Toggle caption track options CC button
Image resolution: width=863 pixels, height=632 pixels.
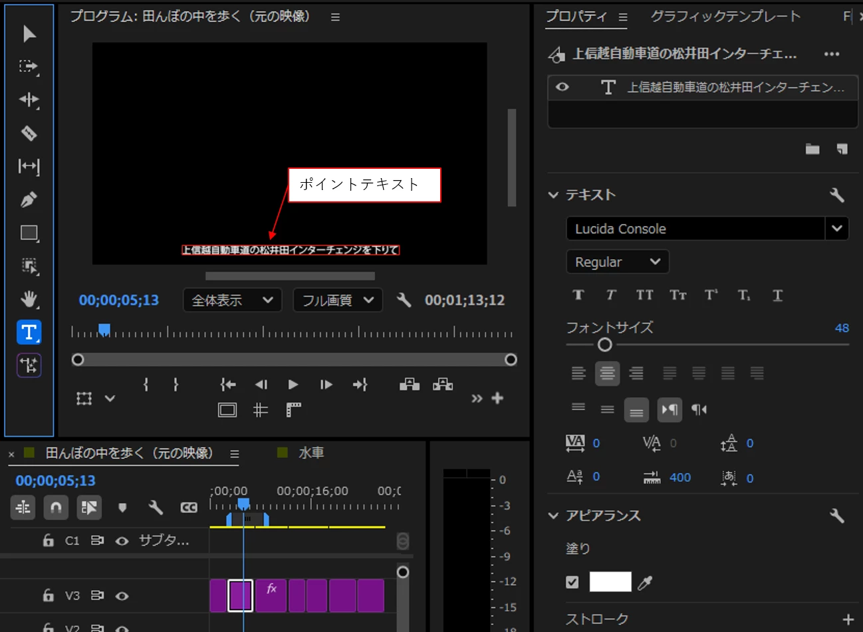pyautogui.click(x=189, y=508)
